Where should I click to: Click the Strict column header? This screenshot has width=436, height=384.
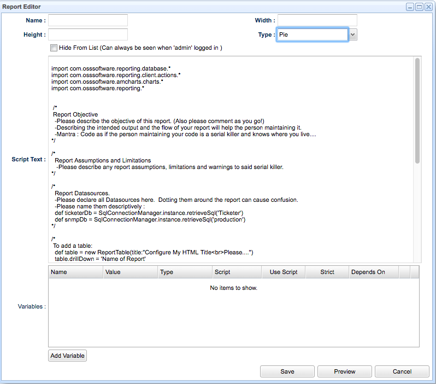coord(327,272)
